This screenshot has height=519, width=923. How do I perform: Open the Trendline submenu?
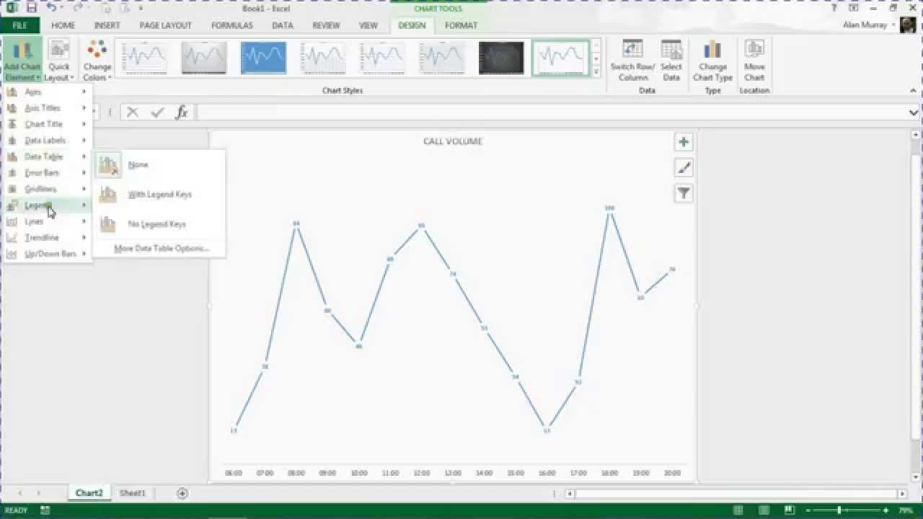click(x=47, y=238)
